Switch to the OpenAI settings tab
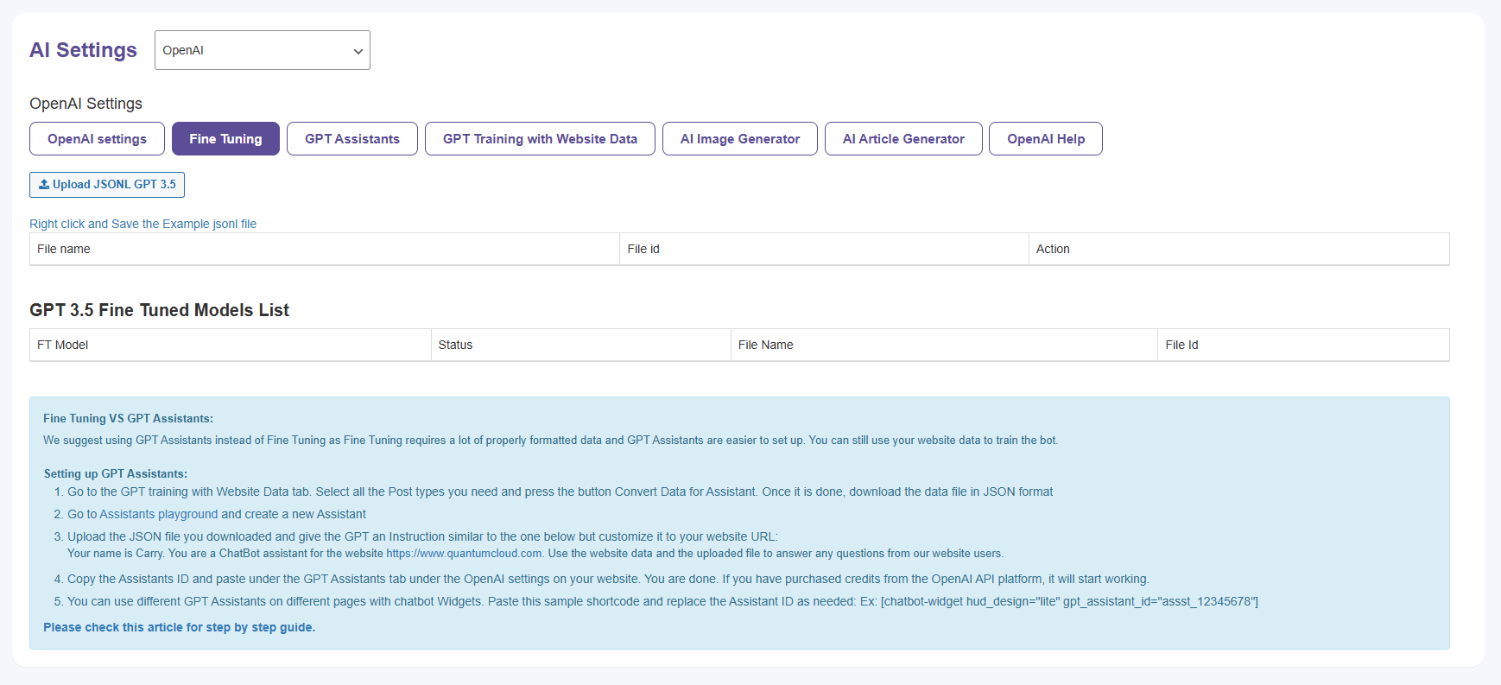The image size is (1501, 685). [97, 138]
